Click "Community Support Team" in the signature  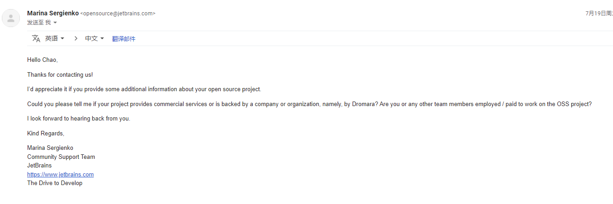click(x=61, y=157)
